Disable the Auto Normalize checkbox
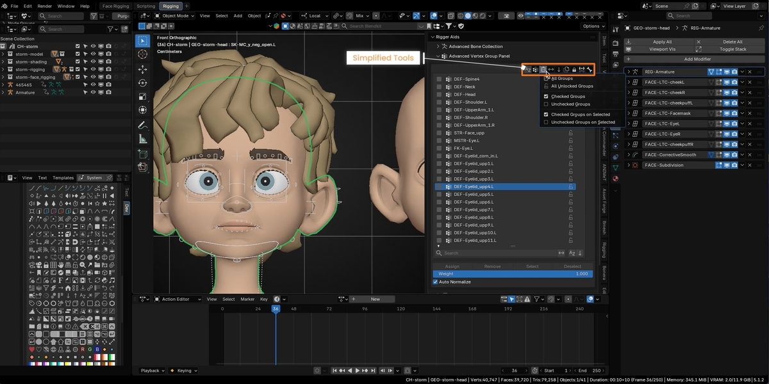Viewport: 769px width, 384px height. tap(436, 282)
